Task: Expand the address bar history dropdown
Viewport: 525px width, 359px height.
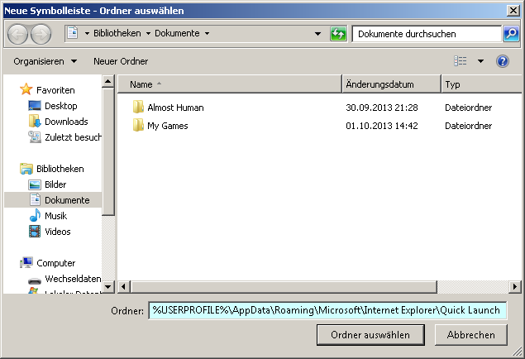Action: pos(317,34)
